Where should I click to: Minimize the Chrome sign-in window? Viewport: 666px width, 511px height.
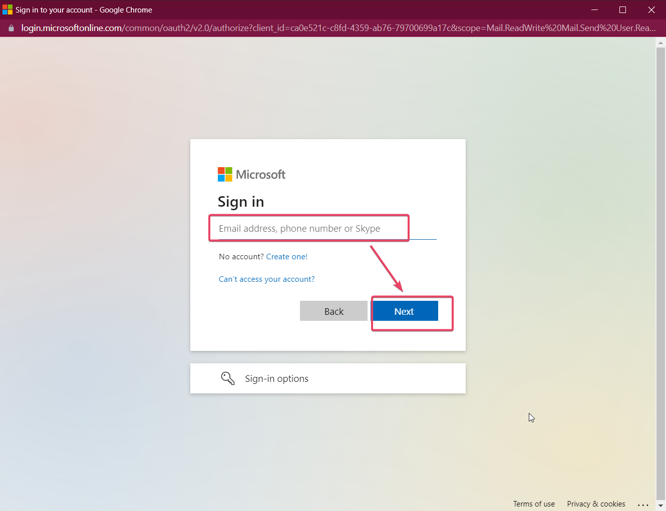pos(594,10)
